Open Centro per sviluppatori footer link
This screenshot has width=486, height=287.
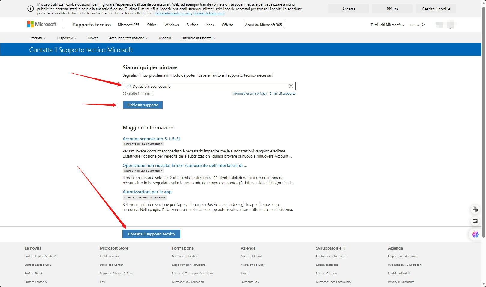click(x=331, y=256)
